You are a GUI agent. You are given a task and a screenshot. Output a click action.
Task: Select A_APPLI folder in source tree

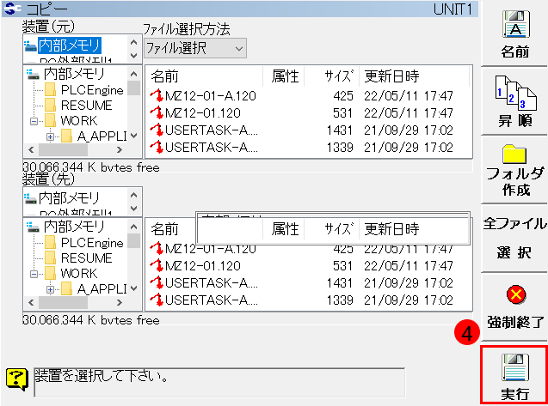coord(102,136)
